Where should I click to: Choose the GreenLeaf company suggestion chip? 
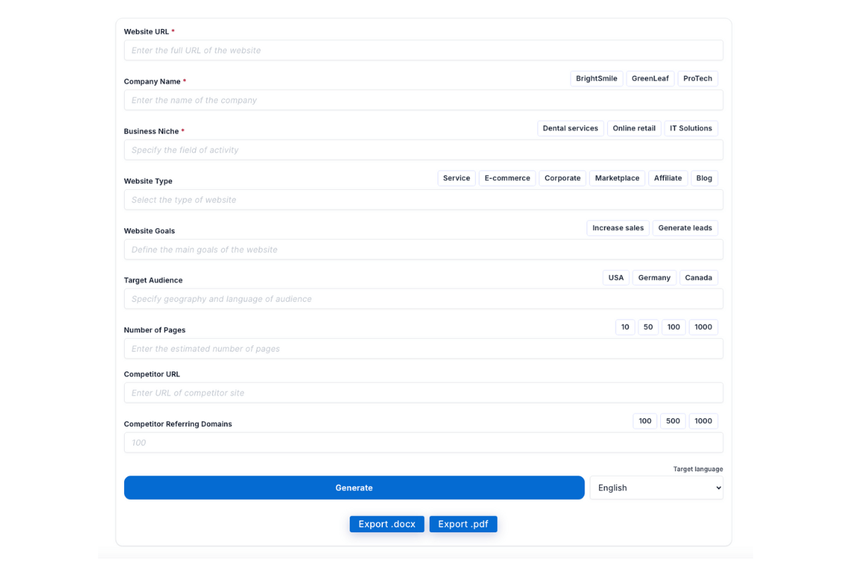coord(650,79)
